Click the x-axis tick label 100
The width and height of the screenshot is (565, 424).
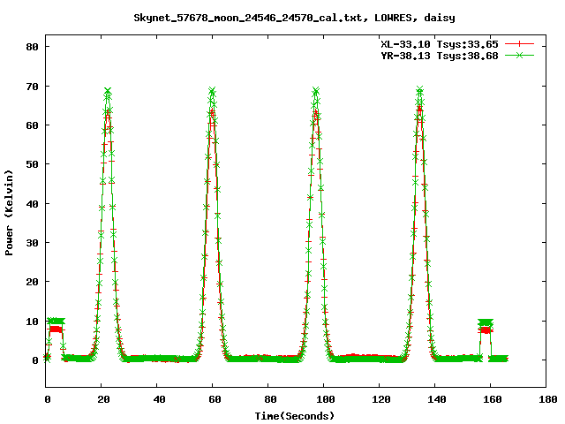[x=326, y=399]
